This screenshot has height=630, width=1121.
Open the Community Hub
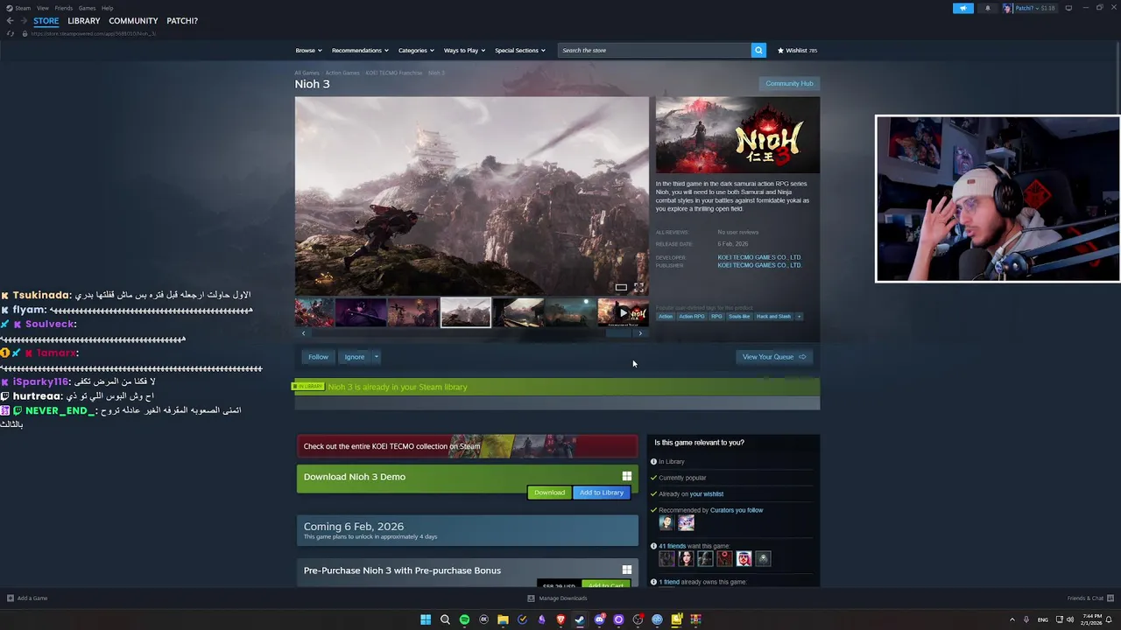[x=789, y=83]
